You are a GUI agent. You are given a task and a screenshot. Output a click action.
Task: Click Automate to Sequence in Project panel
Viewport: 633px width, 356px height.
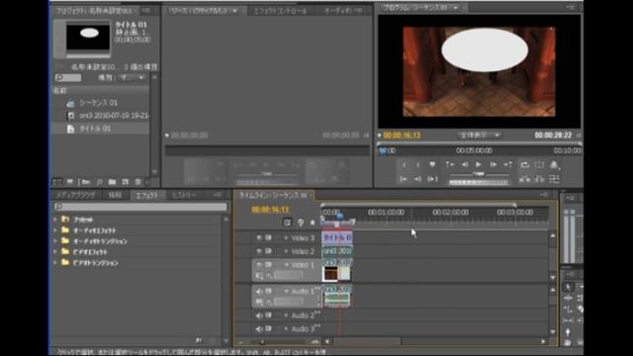coord(86,182)
